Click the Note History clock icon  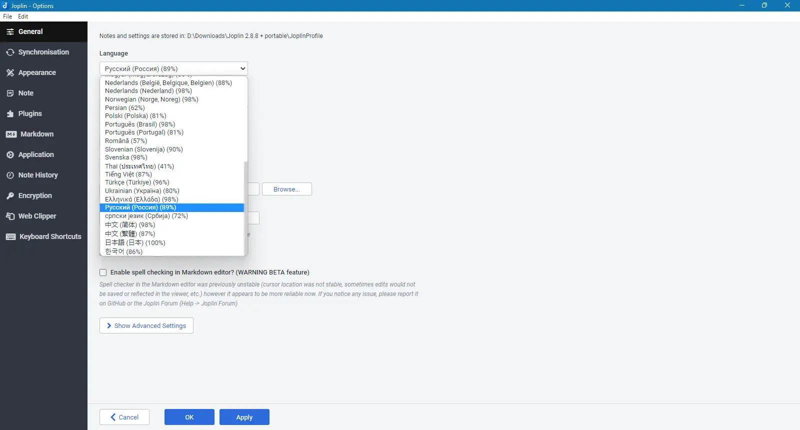(10, 175)
